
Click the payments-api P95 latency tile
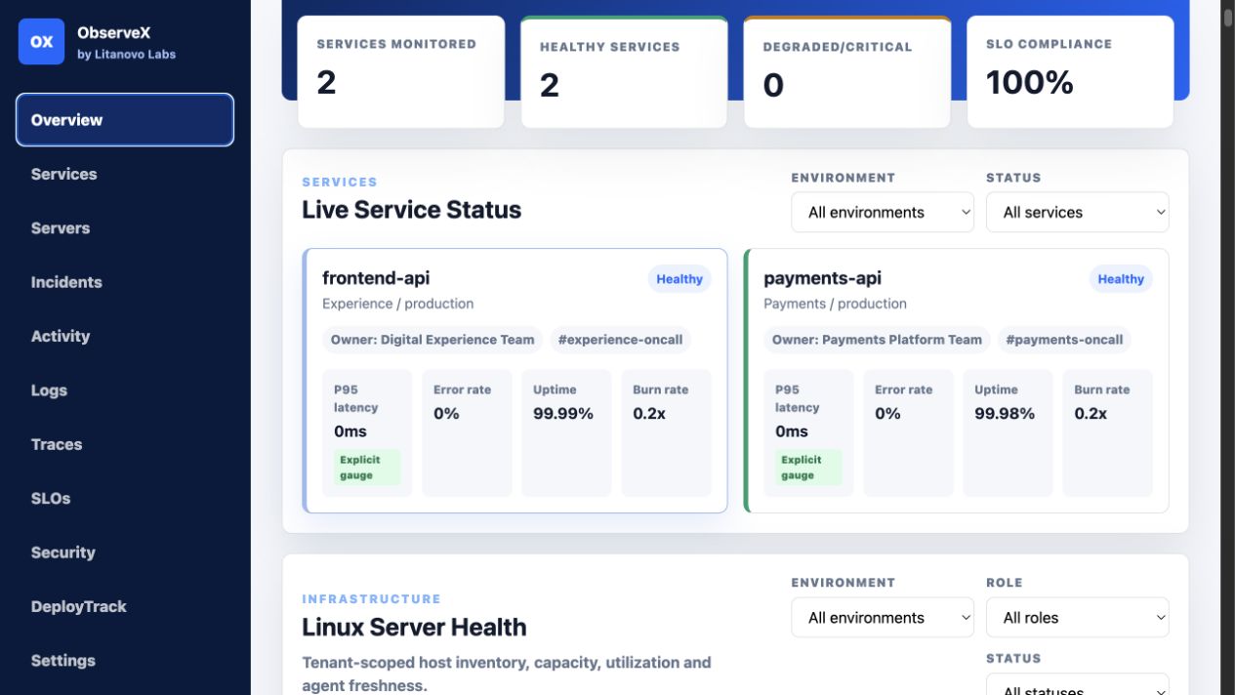click(x=808, y=432)
